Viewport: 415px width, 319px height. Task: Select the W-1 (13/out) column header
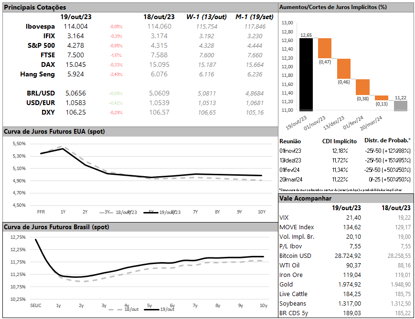coord(206,17)
